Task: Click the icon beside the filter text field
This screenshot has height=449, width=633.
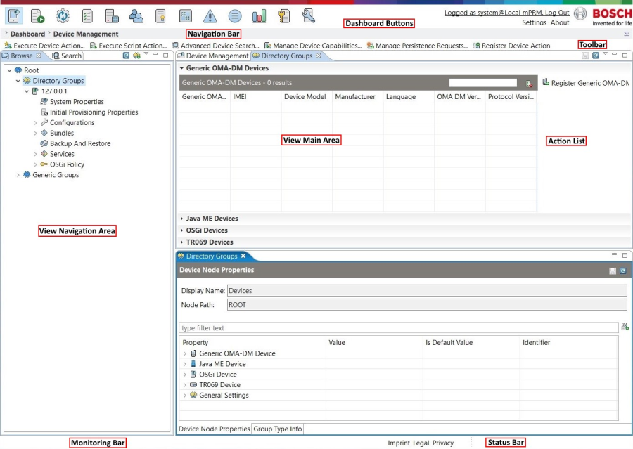Action: point(625,327)
